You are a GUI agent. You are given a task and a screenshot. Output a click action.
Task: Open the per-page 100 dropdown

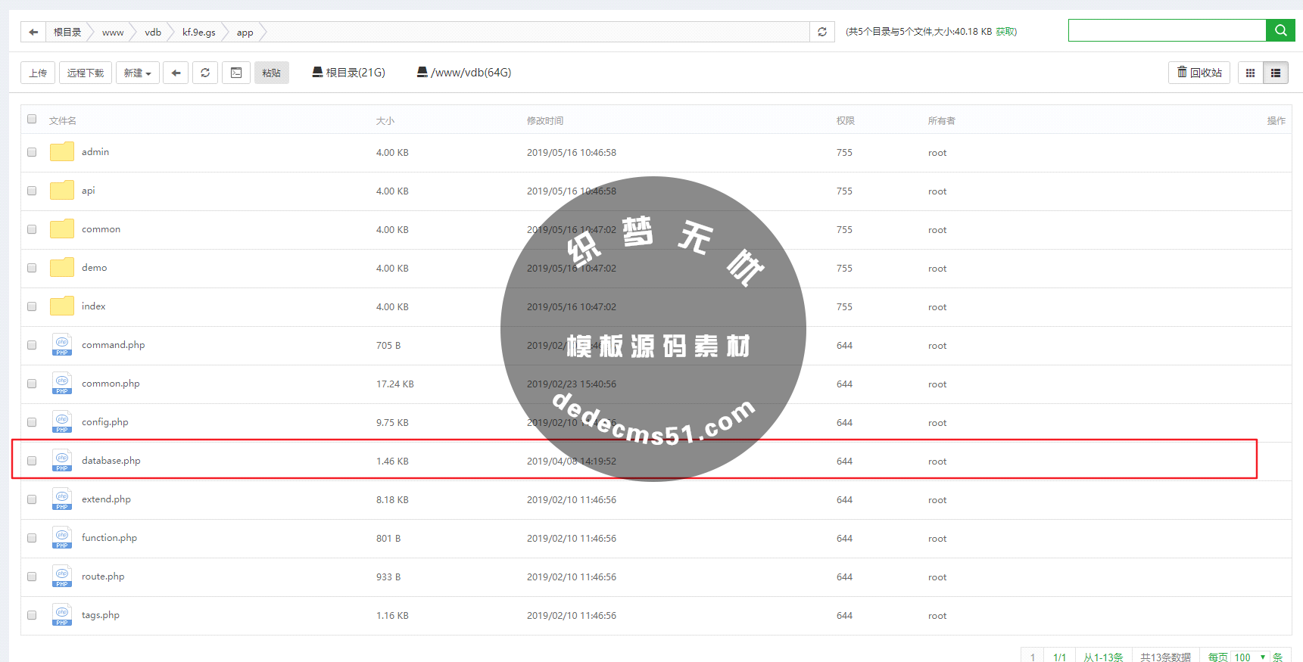click(x=1249, y=657)
